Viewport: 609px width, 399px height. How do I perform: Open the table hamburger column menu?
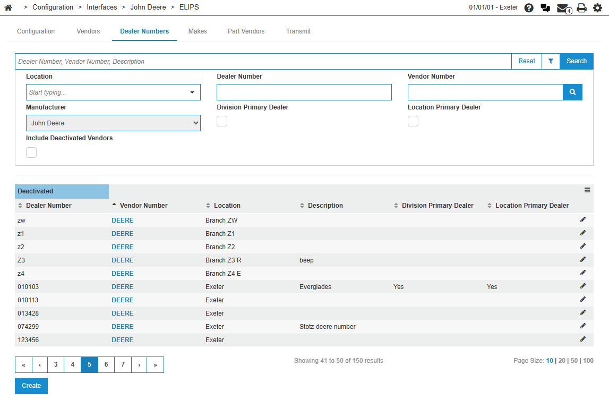587,190
